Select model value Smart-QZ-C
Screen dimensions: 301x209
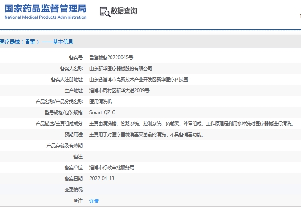[102, 113]
